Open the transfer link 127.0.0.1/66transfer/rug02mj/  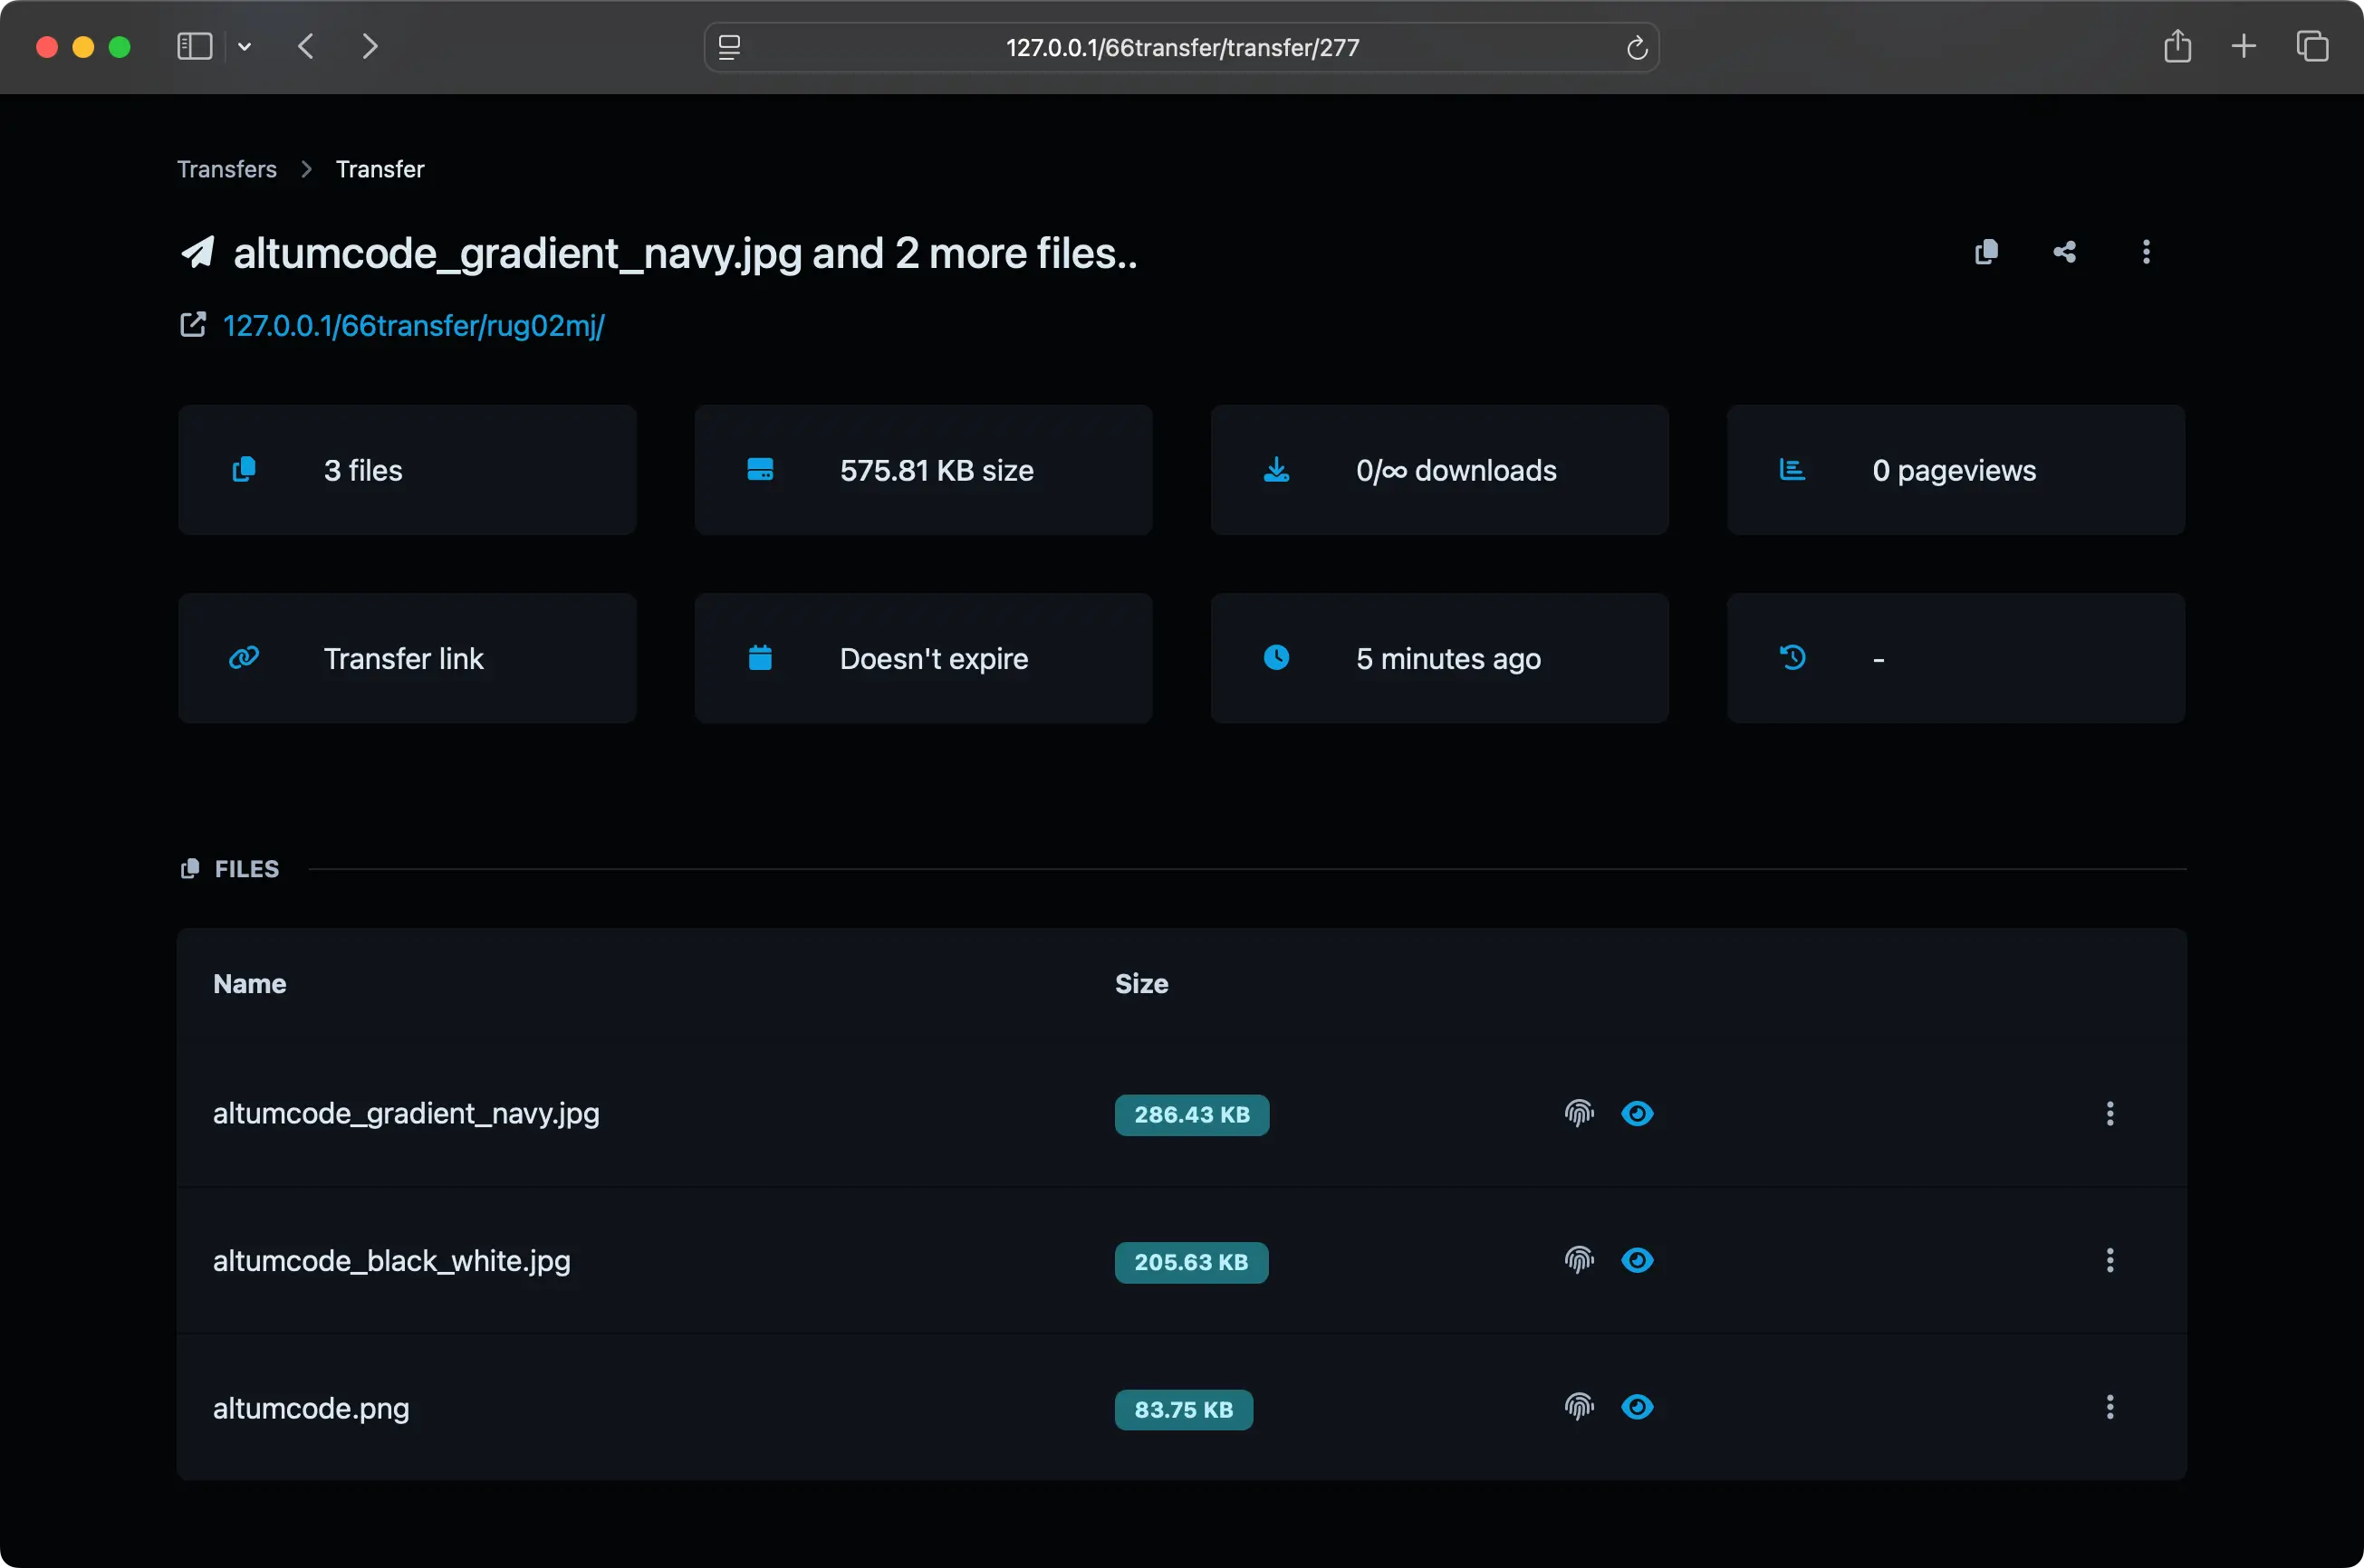coord(413,325)
